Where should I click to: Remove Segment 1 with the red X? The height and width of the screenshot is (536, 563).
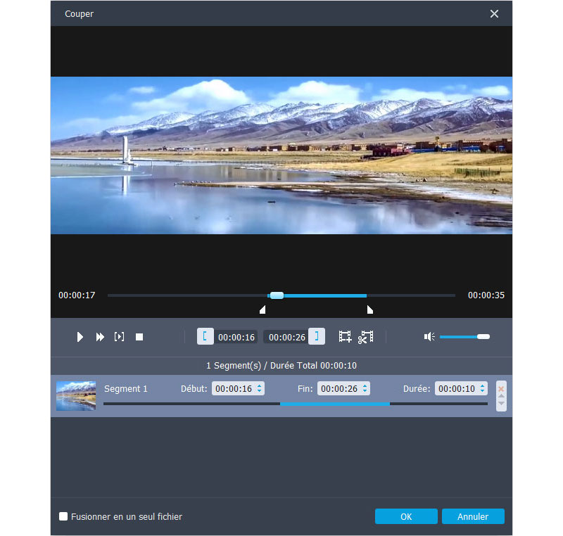500,388
